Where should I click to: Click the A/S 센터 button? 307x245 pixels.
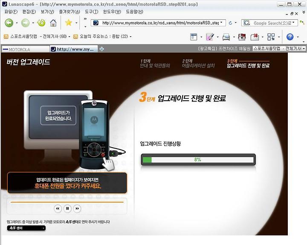(26, 228)
